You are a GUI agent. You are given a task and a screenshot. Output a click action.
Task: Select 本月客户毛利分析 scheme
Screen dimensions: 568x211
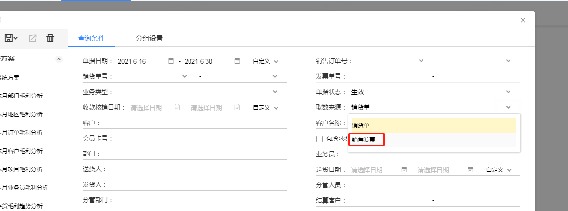(x=21, y=151)
